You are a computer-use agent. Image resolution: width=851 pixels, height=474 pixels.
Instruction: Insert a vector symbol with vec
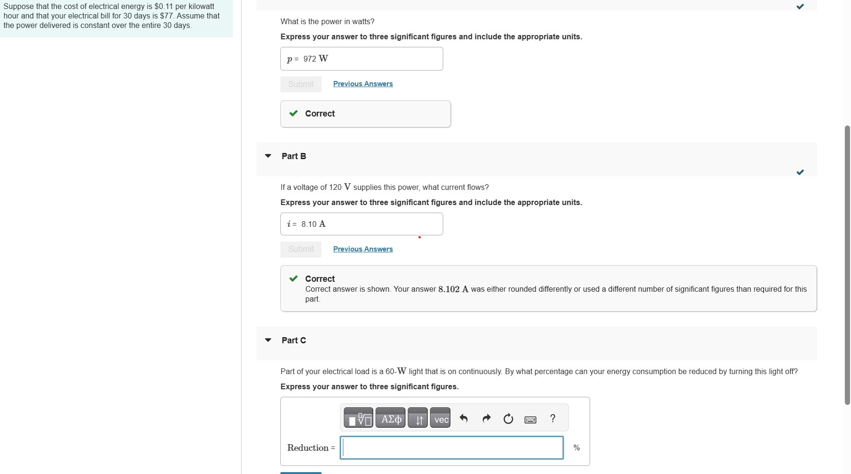point(440,418)
